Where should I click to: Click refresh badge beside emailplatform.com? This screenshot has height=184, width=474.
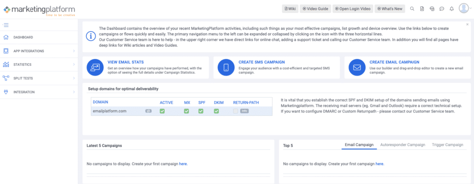pyautogui.click(x=149, y=111)
